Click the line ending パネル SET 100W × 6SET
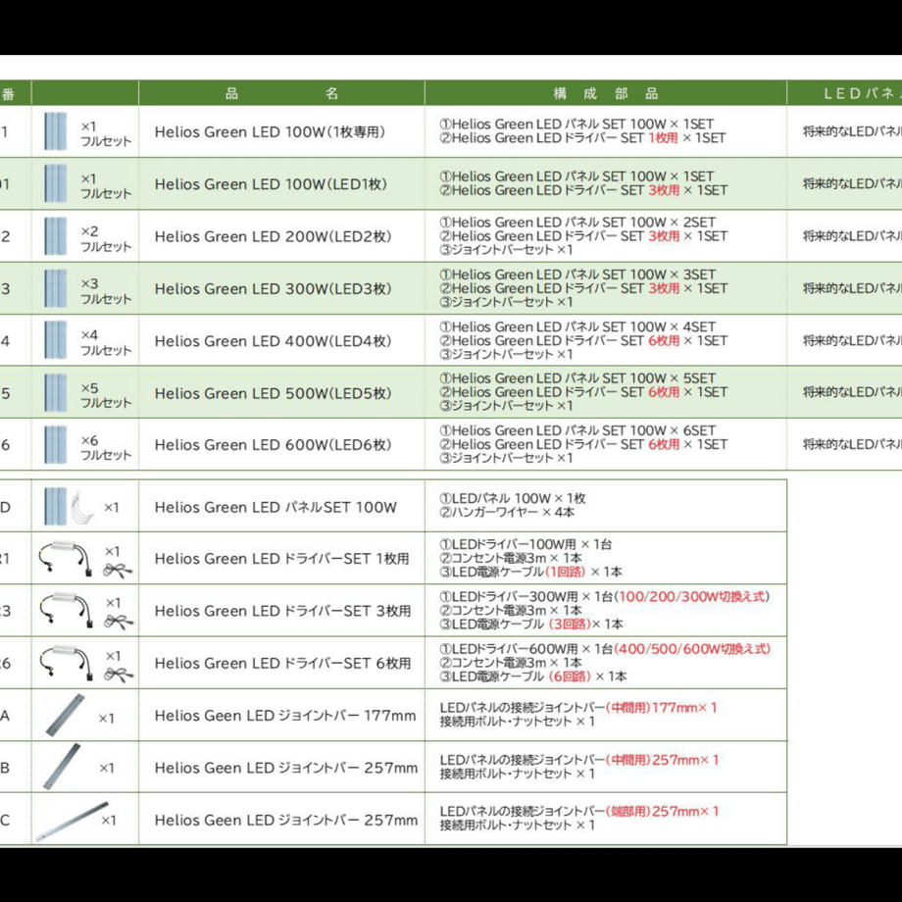This screenshot has height=902, width=902. point(577,430)
